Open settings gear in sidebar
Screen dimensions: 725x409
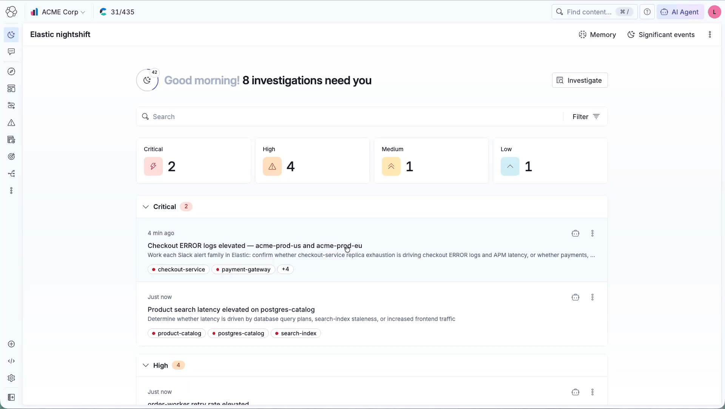[11, 378]
